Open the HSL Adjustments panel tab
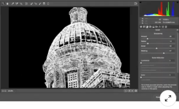The height and width of the screenshot is (109, 179). (150, 27)
